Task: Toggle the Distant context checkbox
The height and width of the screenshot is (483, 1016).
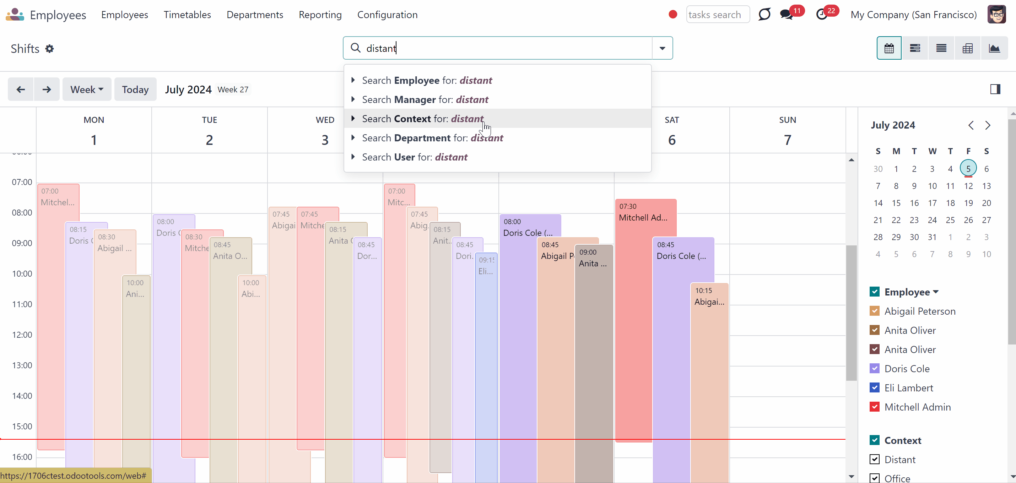Action: 874,459
